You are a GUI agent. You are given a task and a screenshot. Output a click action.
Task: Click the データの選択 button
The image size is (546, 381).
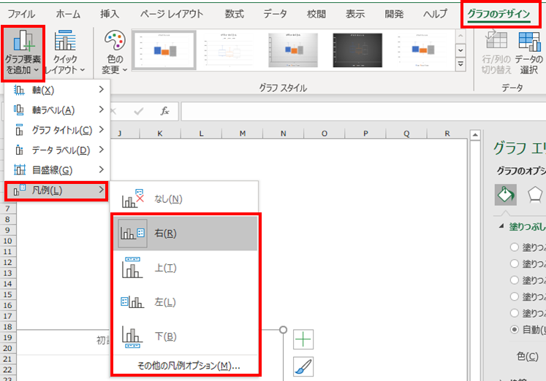(529, 53)
